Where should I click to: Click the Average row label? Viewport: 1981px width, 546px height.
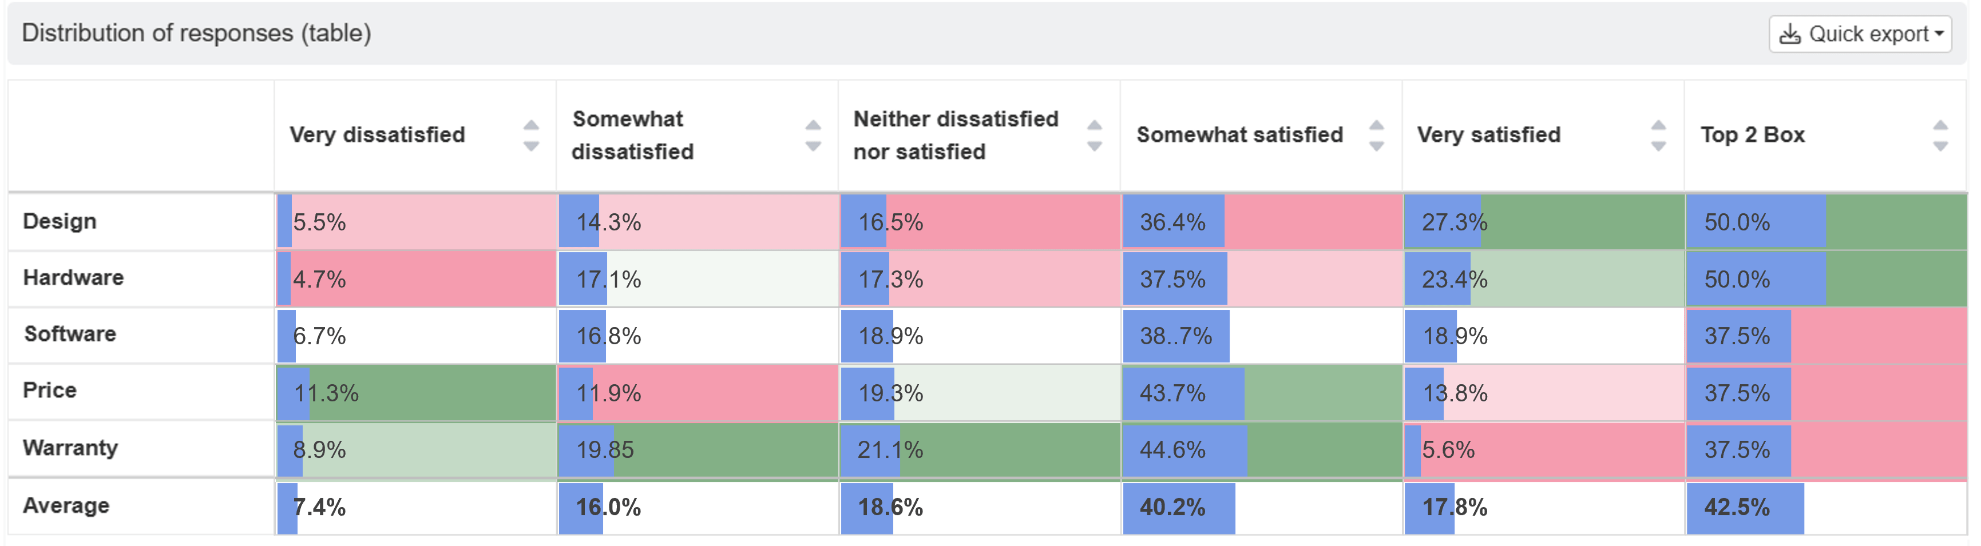66,505
